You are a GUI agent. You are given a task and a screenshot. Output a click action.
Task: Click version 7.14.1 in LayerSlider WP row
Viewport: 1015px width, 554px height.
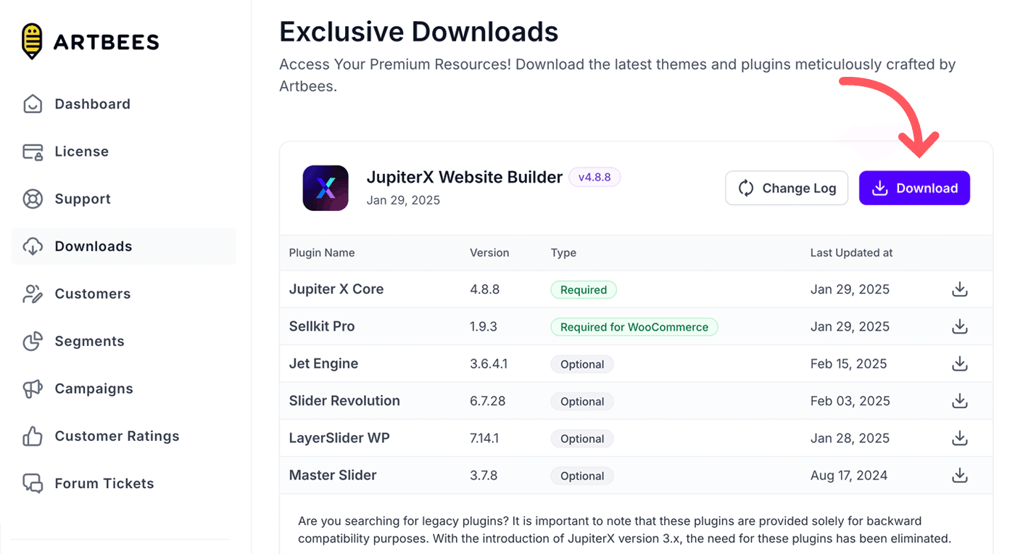coord(484,438)
